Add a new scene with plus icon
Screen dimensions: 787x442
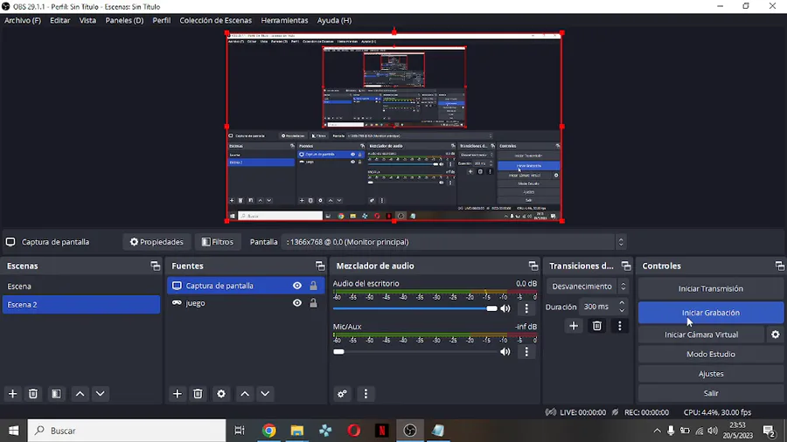pos(12,394)
